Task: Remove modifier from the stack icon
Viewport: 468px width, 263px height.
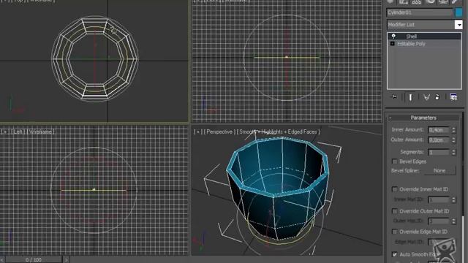Action: pos(437,97)
